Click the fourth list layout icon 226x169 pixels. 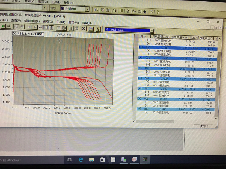77,28
